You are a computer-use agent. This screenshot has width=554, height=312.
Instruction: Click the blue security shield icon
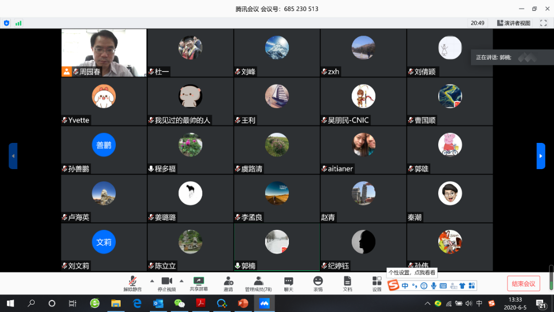point(6,23)
